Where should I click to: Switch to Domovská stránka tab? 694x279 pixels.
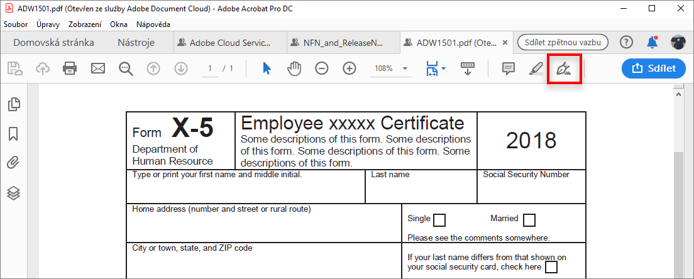point(53,43)
